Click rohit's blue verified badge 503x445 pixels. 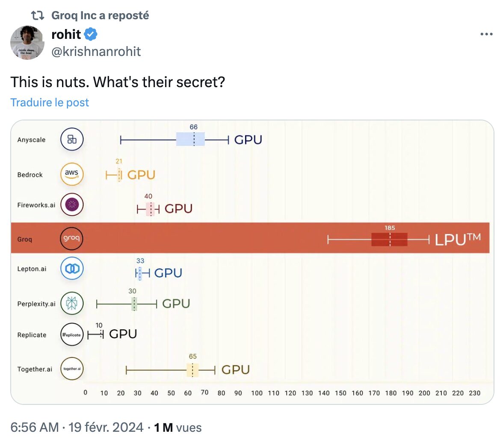point(91,34)
